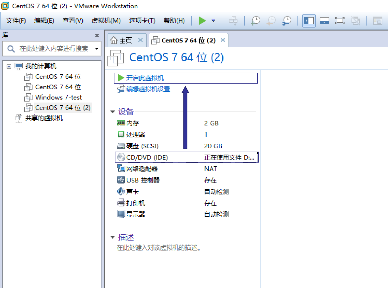The image size is (388, 288).
Task: Open the 编辑(E) menu
Action: coord(44,21)
